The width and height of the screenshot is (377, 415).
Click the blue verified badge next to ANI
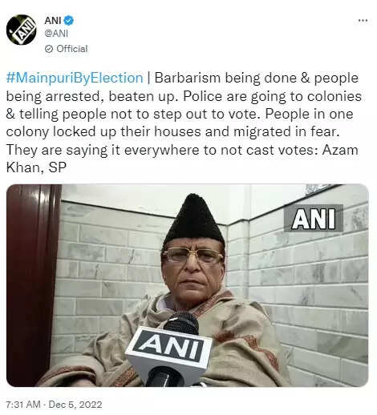pyautogui.click(x=69, y=21)
